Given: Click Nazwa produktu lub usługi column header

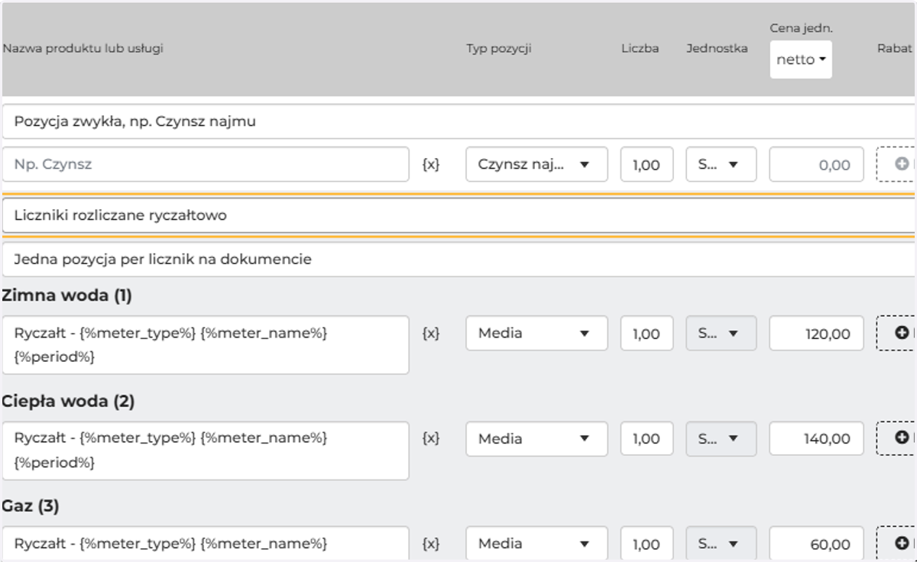Looking at the screenshot, I should pyautogui.click(x=83, y=49).
